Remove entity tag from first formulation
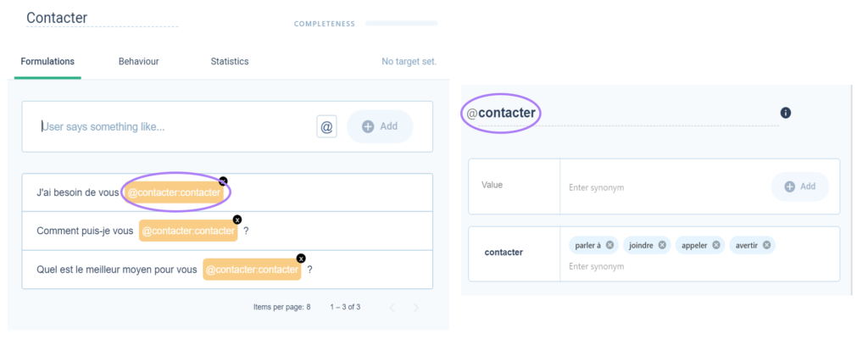Viewport: 868px width, 345px height. (x=223, y=181)
